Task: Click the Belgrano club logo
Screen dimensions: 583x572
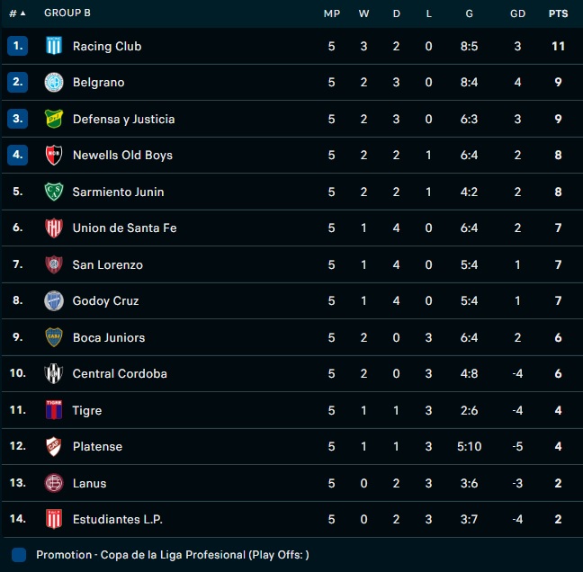Action: click(54, 83)
